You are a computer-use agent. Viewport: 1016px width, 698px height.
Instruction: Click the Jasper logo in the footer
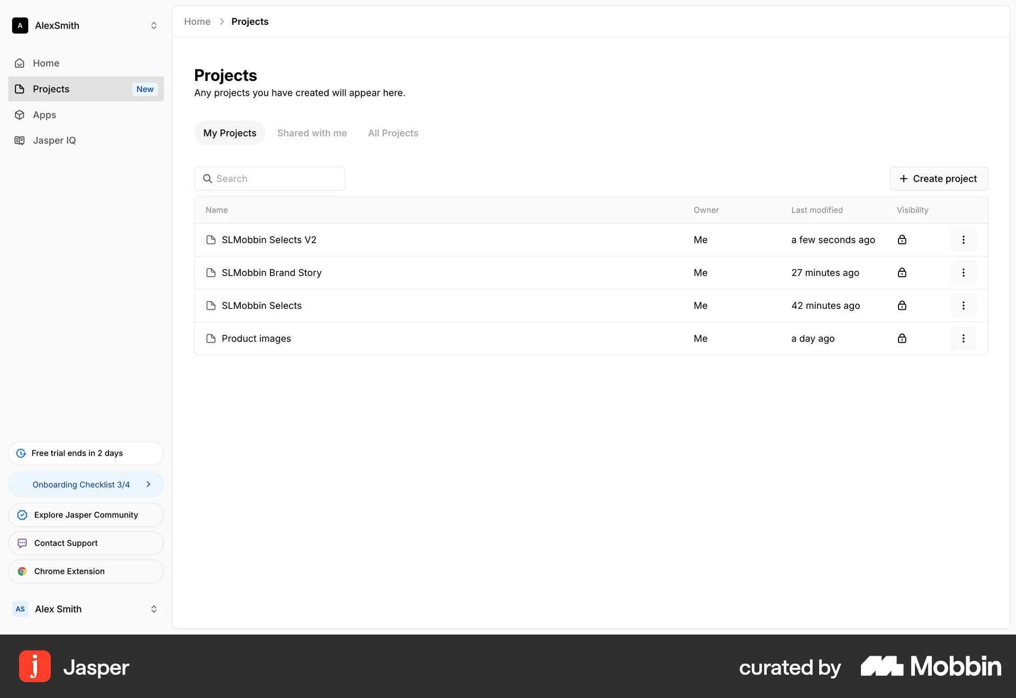34,666
